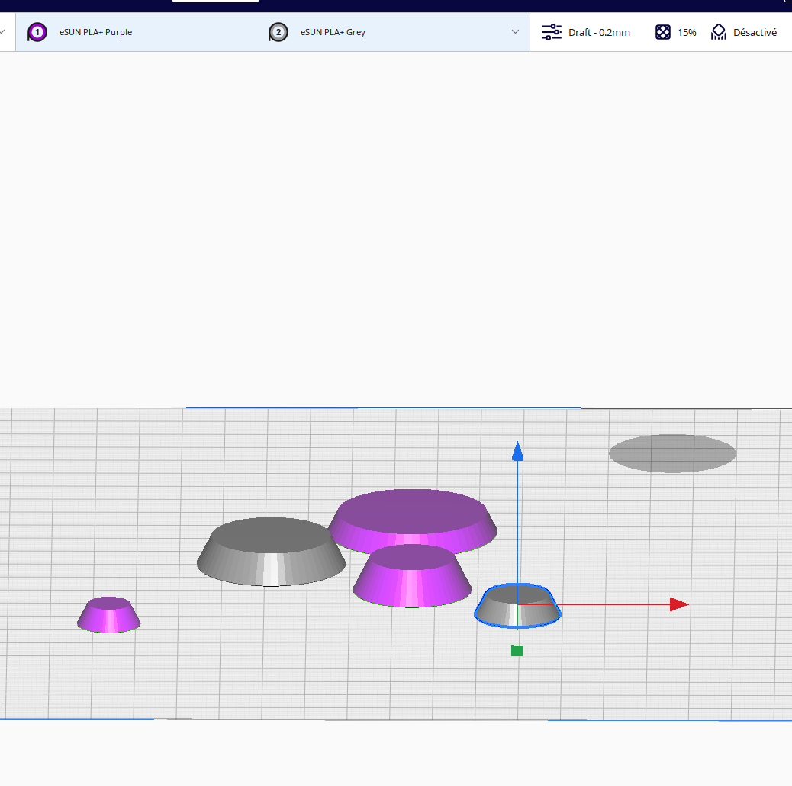Click the green Y-axis move handle
Viewport: 792px width, 786px height.
point(517,651)
